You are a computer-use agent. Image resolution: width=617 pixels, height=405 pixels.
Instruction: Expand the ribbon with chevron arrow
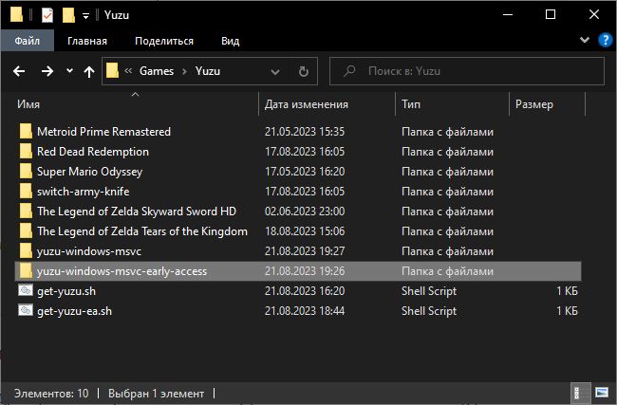click(x=585, y=40)
